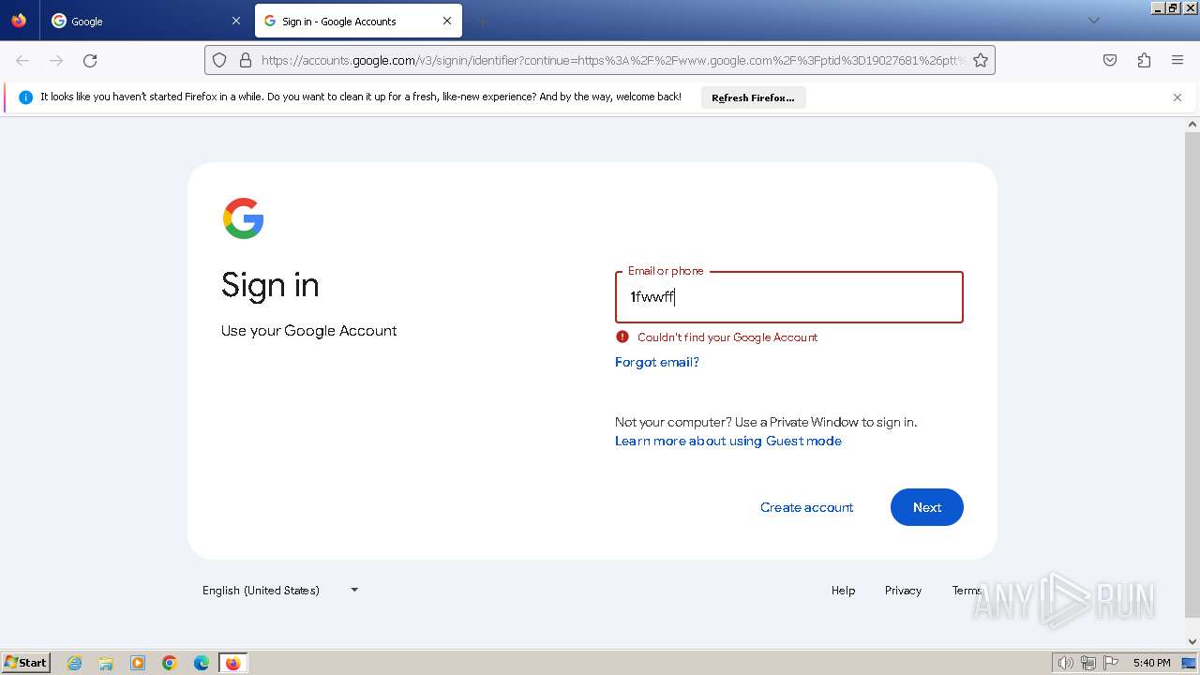Open the Privacy footer link
This screenshot has width=1200, height=675.
click(903, 590)
